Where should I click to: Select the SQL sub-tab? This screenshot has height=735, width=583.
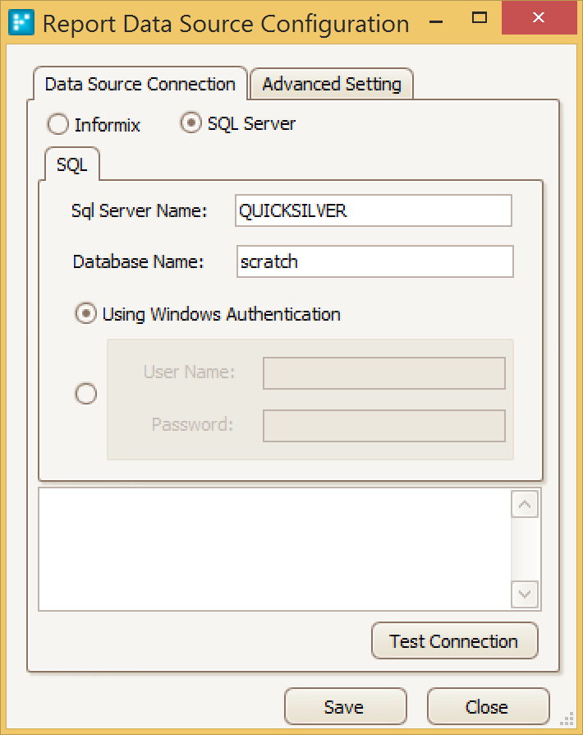[72, 165]
